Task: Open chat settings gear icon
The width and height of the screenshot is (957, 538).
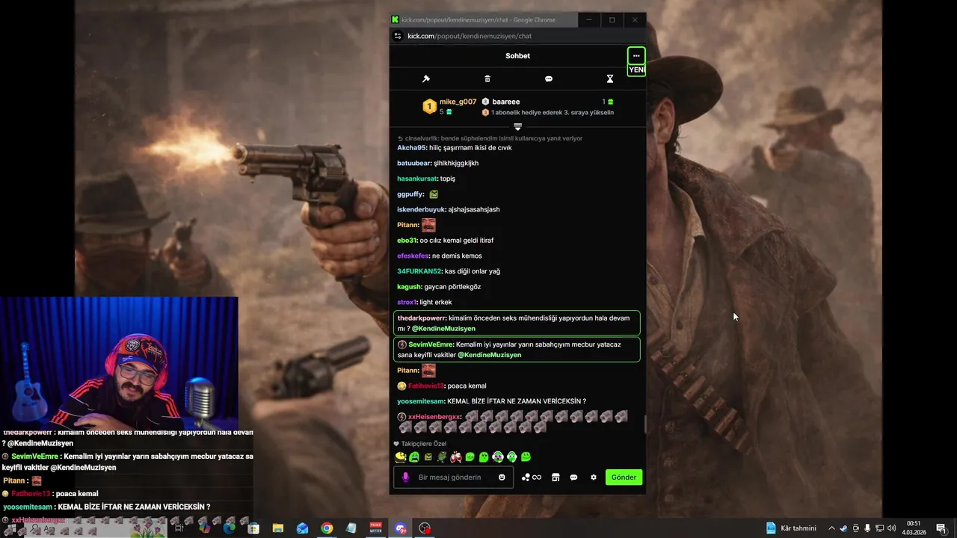Action: click(594, 477)
